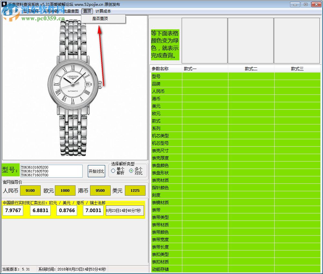Select the 表带材质 row
The height and width of the screenshot is (274, 323).
pos(236,225)
